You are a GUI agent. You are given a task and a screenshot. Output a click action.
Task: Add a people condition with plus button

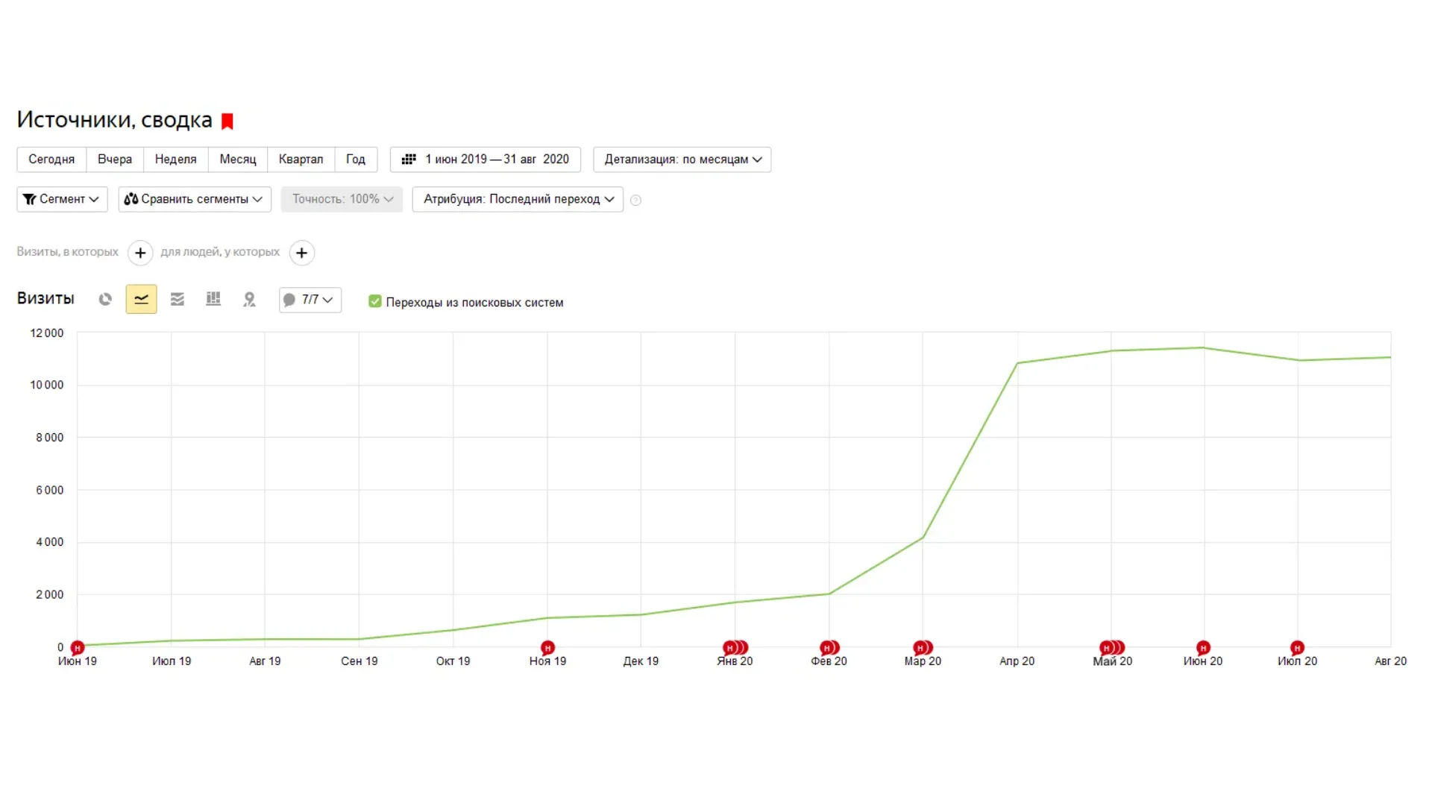pyautogui.click(x=301, y=253)
